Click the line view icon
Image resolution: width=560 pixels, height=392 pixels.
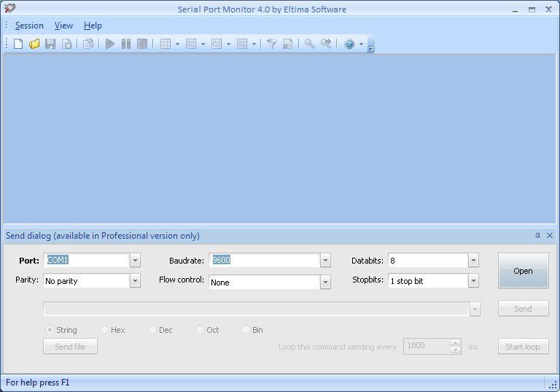191,44
